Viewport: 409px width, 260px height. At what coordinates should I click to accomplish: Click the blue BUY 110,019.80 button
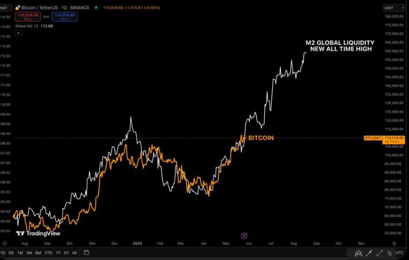(x=65, y=17)
